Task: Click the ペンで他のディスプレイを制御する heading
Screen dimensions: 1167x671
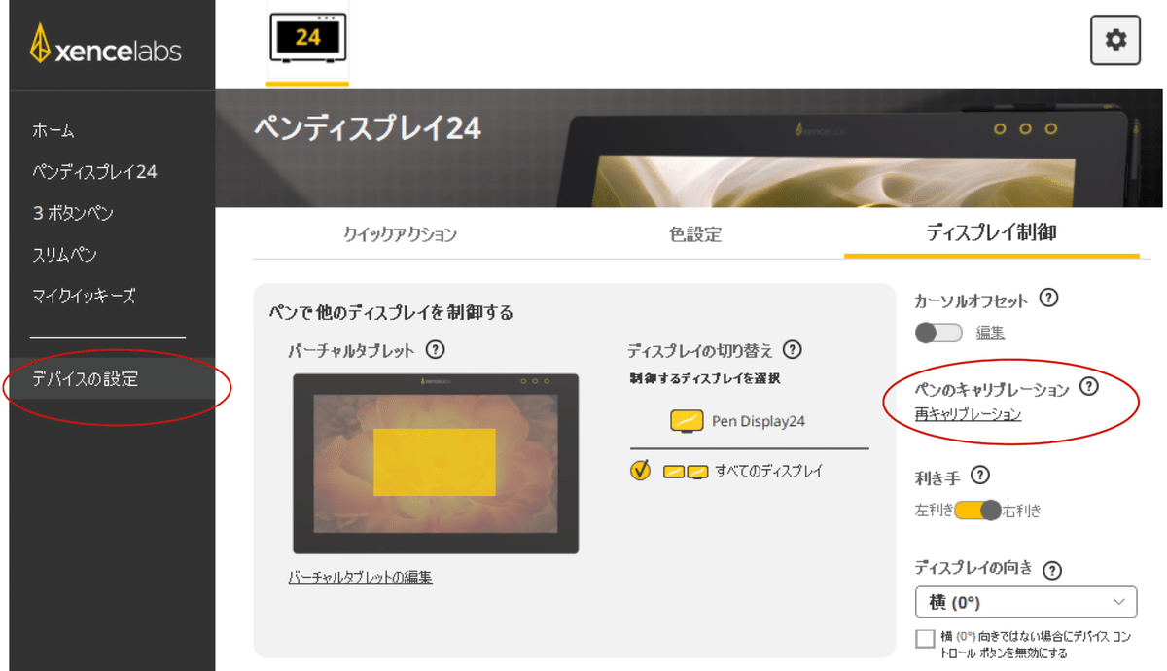Action: (391, 313)
